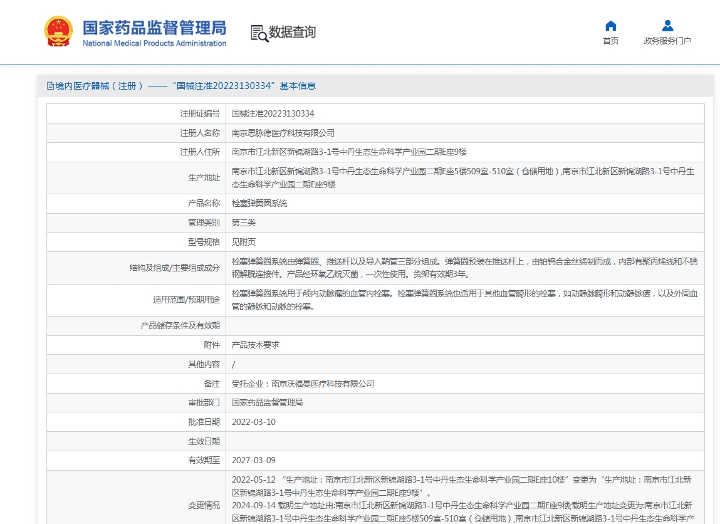This screenshot has height=524, width=720.
Task: Click the 国家药品监督管理局 site title
Action: pyautogui.click(x=154, y=28)
